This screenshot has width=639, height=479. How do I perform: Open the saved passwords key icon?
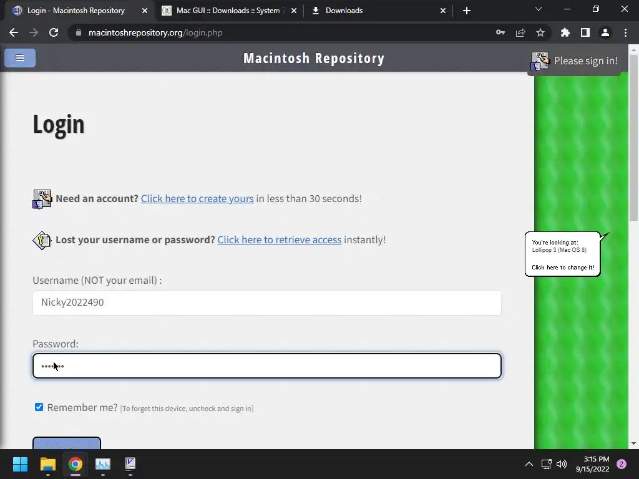pos(500,32)
